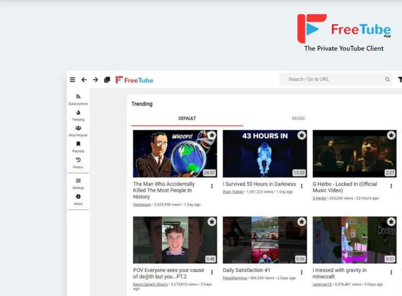This screenshot has height=296, width=402.
Task: Switch to the MUSIC trending tab
Action: tap(299, 118)
